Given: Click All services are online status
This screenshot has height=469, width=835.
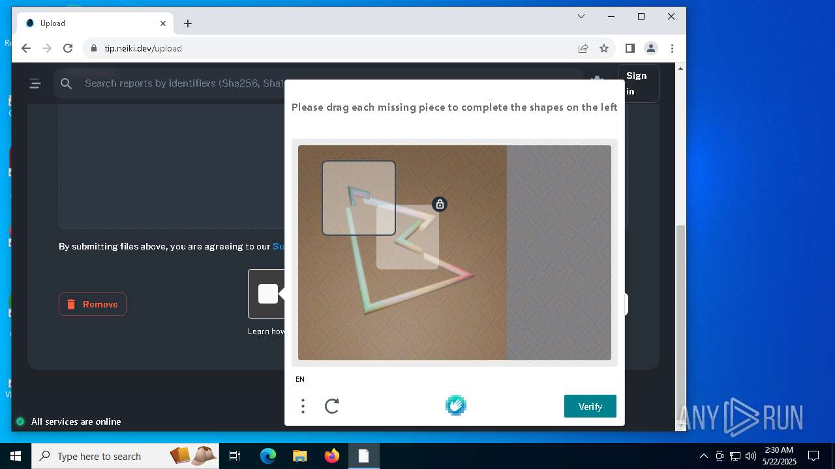Looking at the screenshot, I should point(68,421).
